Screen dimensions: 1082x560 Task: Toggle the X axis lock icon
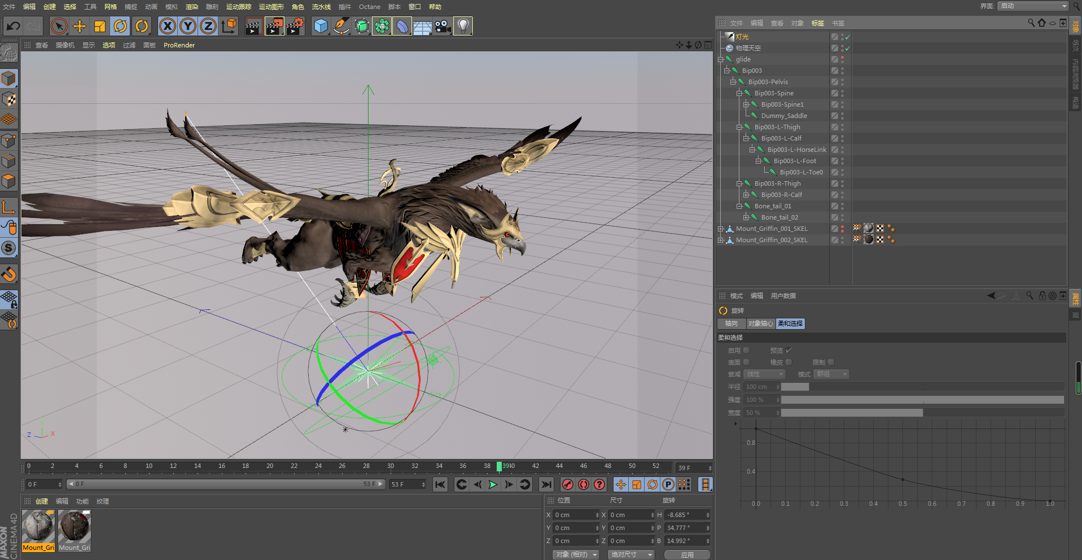(x=167, y=26)
